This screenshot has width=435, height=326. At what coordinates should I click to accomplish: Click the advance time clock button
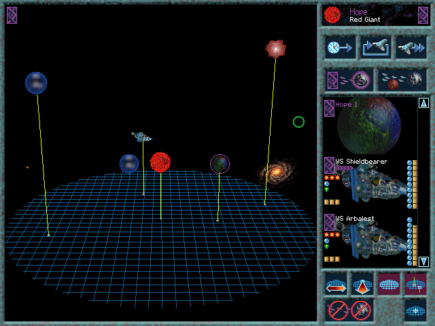pyautogui.click(x=340, y=48)
